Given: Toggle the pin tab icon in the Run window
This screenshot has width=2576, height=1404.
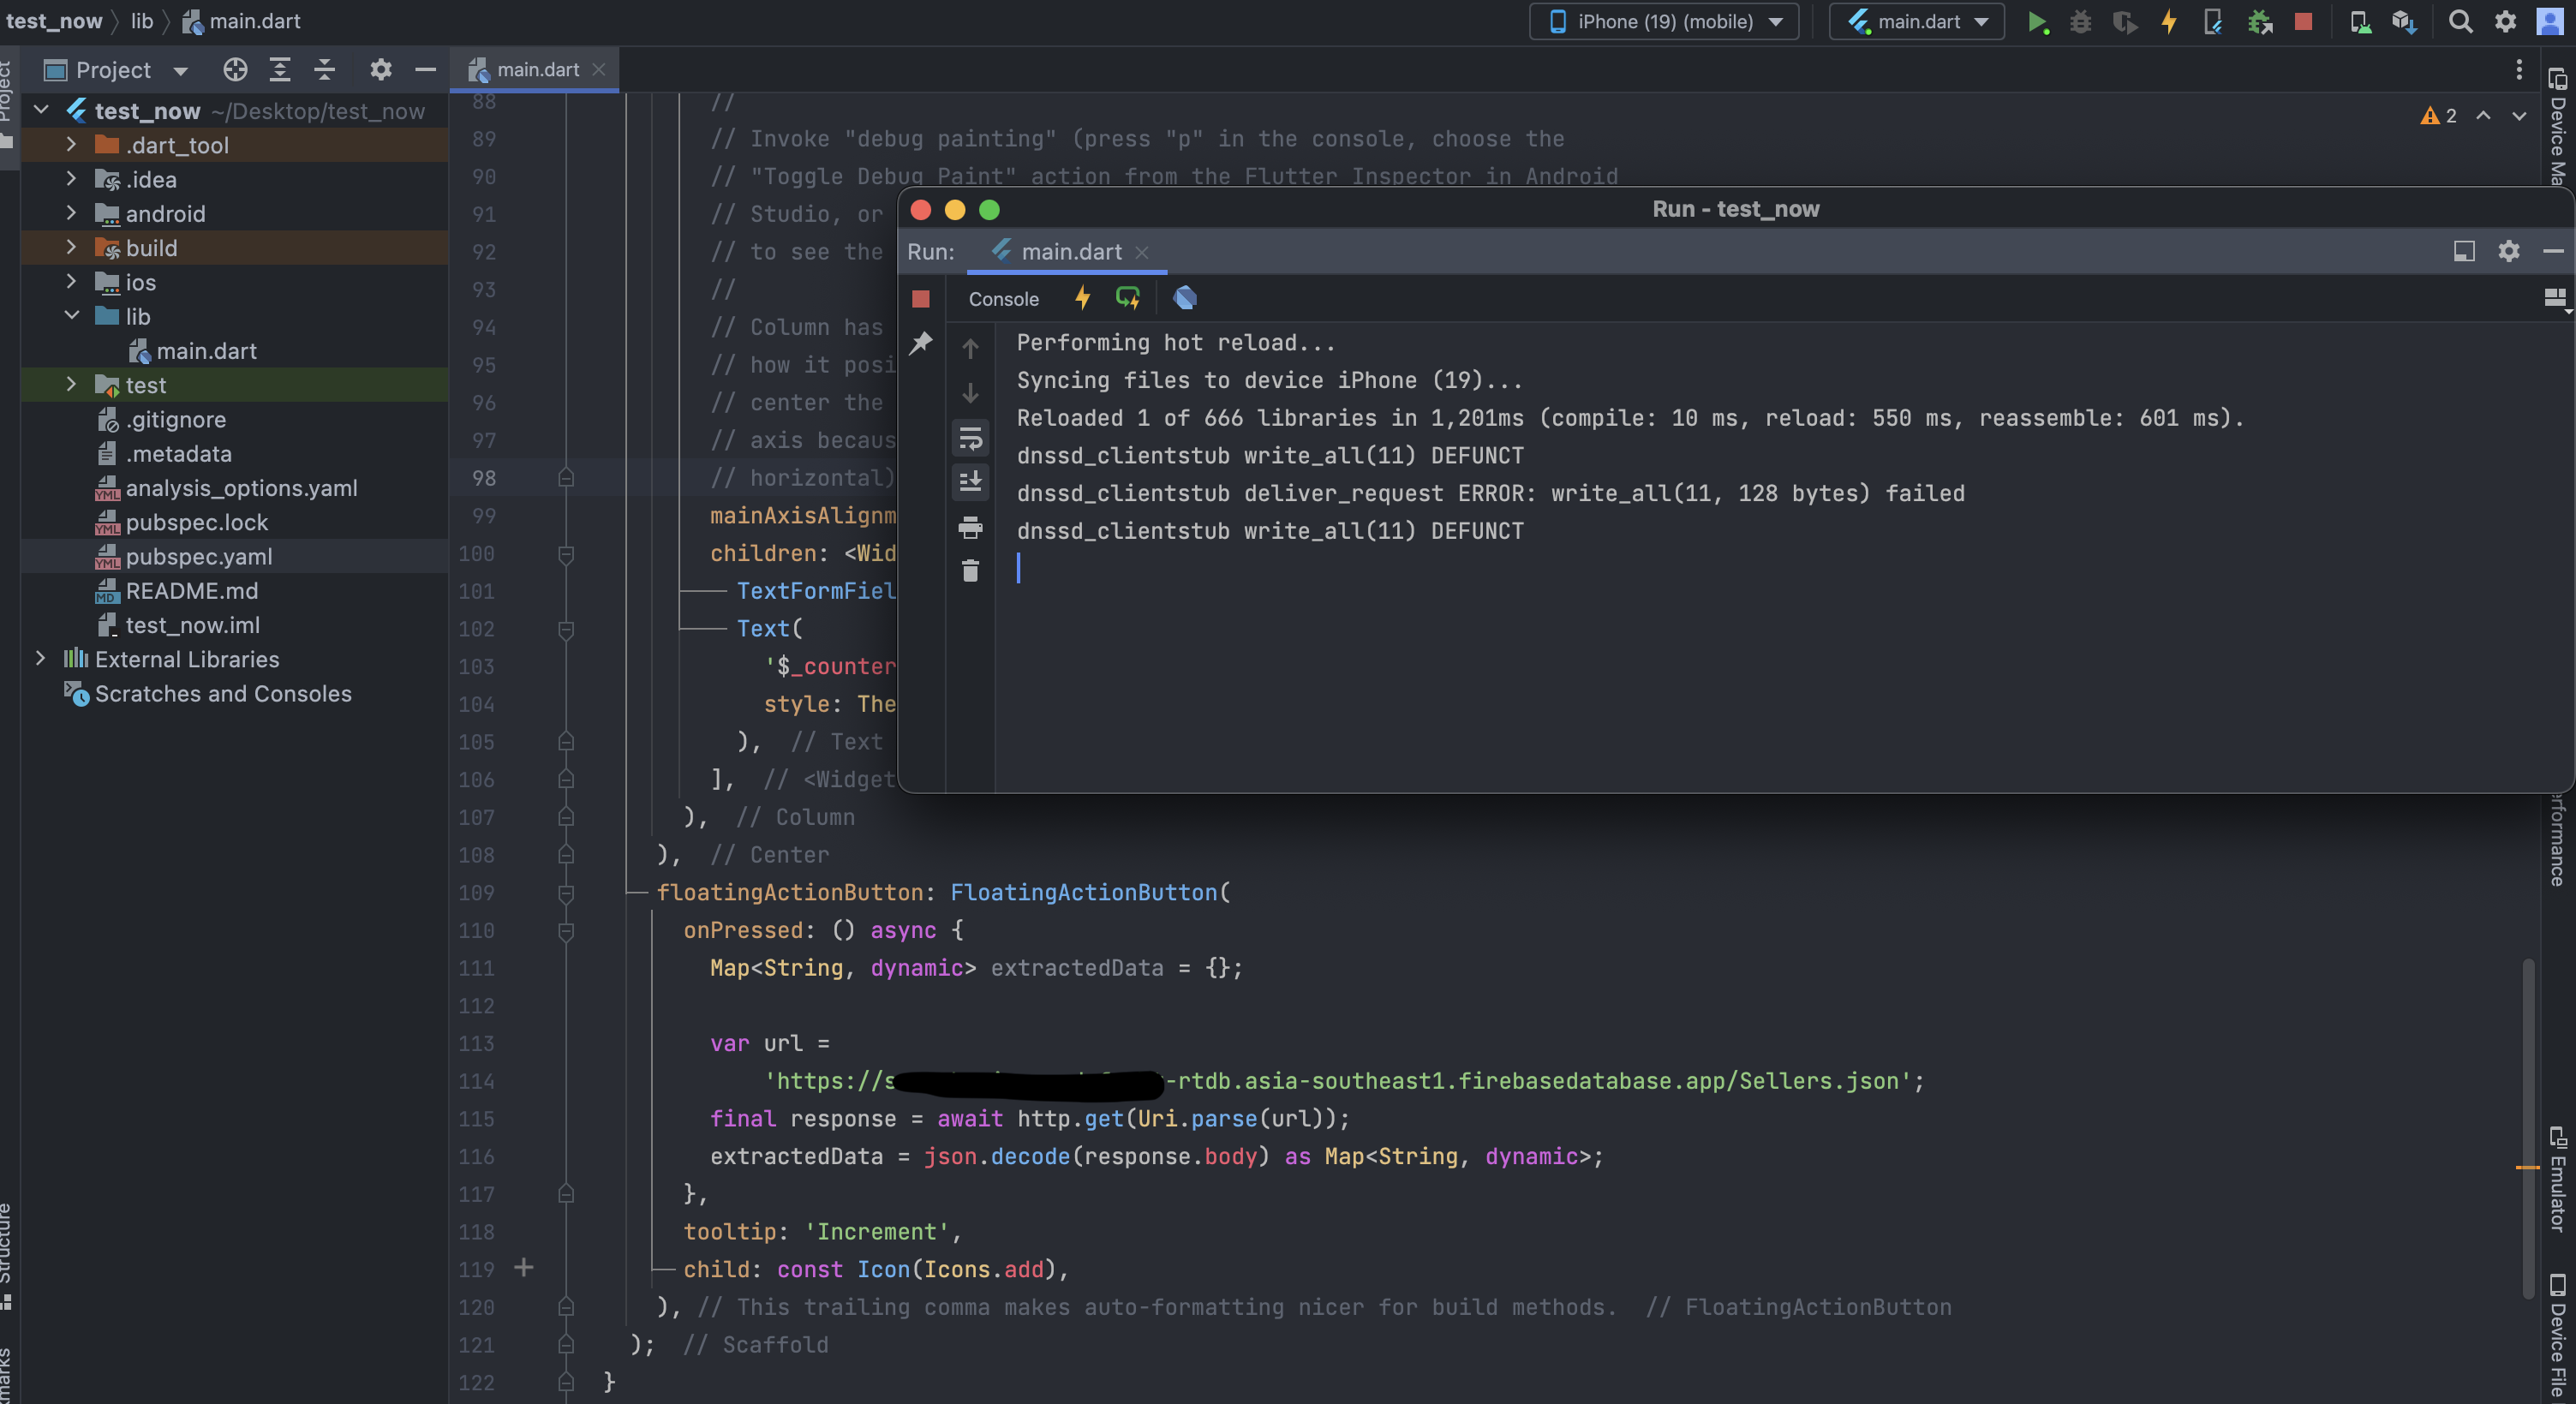Looking at the screenshot, I should [921, 343].
